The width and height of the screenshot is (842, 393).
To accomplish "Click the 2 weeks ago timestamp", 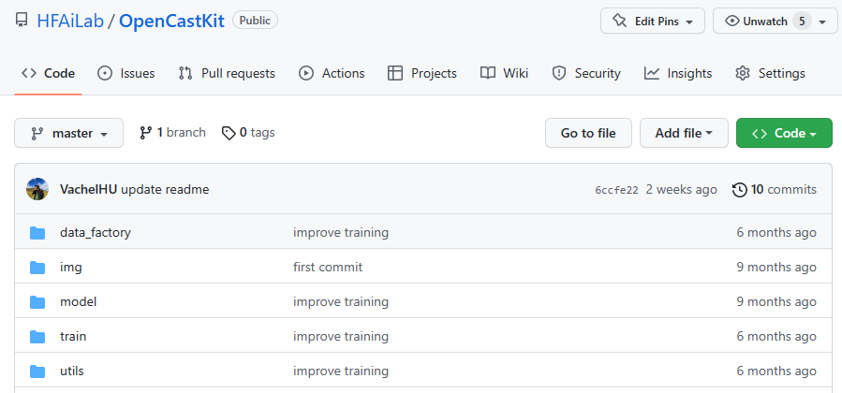I will click(x=681, y=189).
